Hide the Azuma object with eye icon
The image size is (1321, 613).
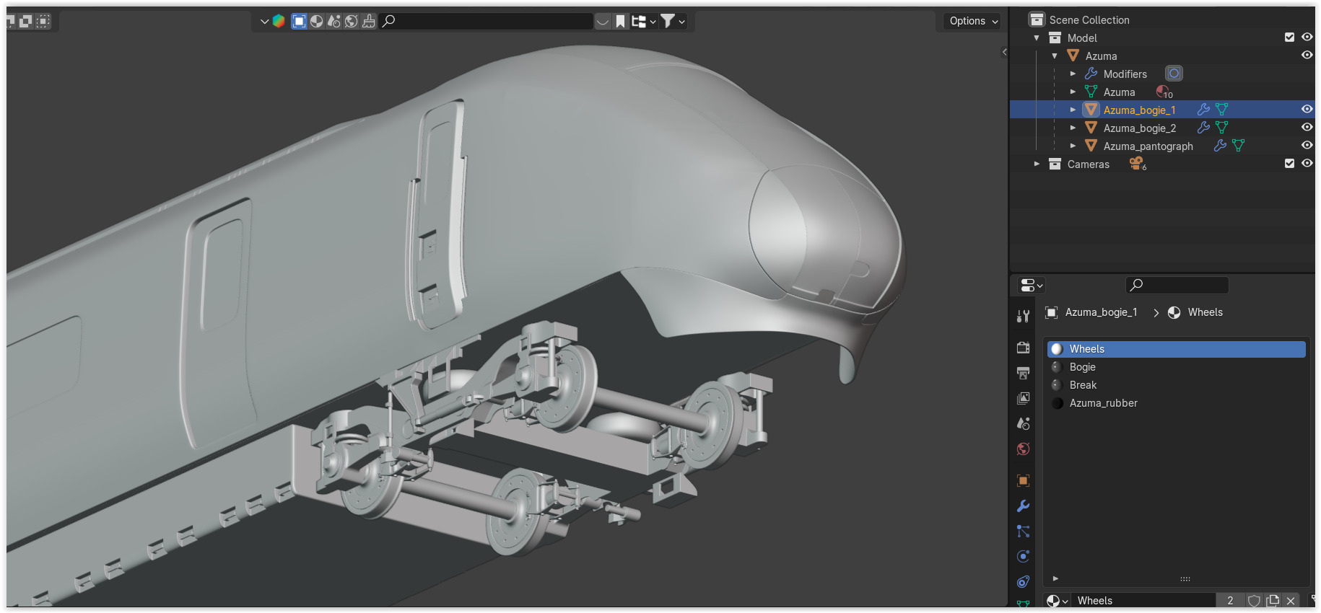coord(1307,56)
